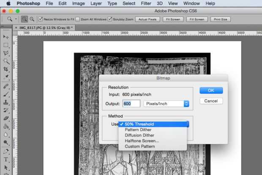Open the Help menu

pos(210,3)
